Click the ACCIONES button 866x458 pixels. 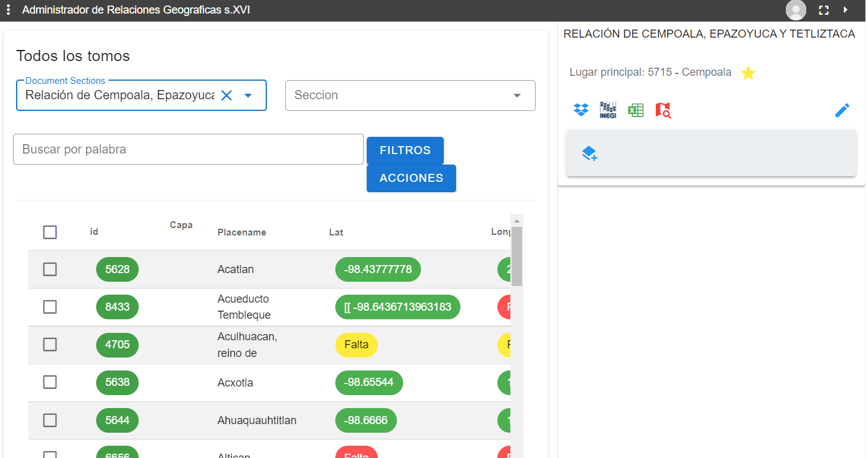click(x=411, y=178)
